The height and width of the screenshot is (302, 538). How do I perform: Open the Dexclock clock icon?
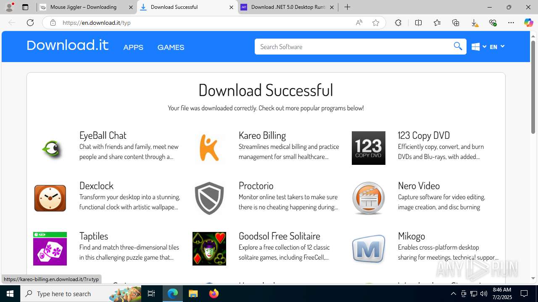[50, 198]
